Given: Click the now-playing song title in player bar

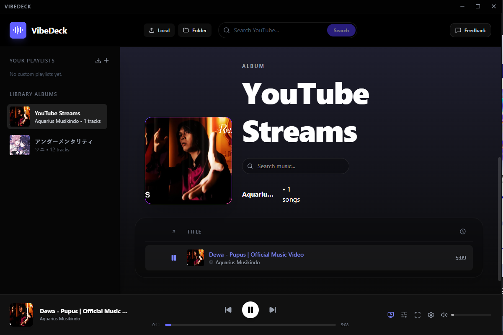Looking at the screenshot, I should tap(83, 311).
